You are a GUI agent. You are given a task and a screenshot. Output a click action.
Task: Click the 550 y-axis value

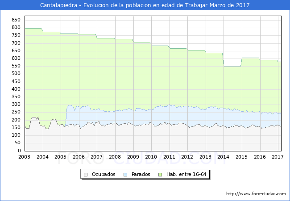point(16,66)
